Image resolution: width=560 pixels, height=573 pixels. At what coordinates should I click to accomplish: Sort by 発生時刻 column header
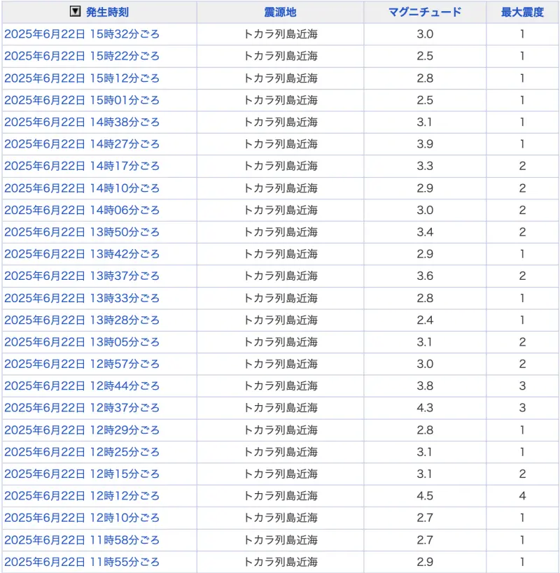point(108,12)
